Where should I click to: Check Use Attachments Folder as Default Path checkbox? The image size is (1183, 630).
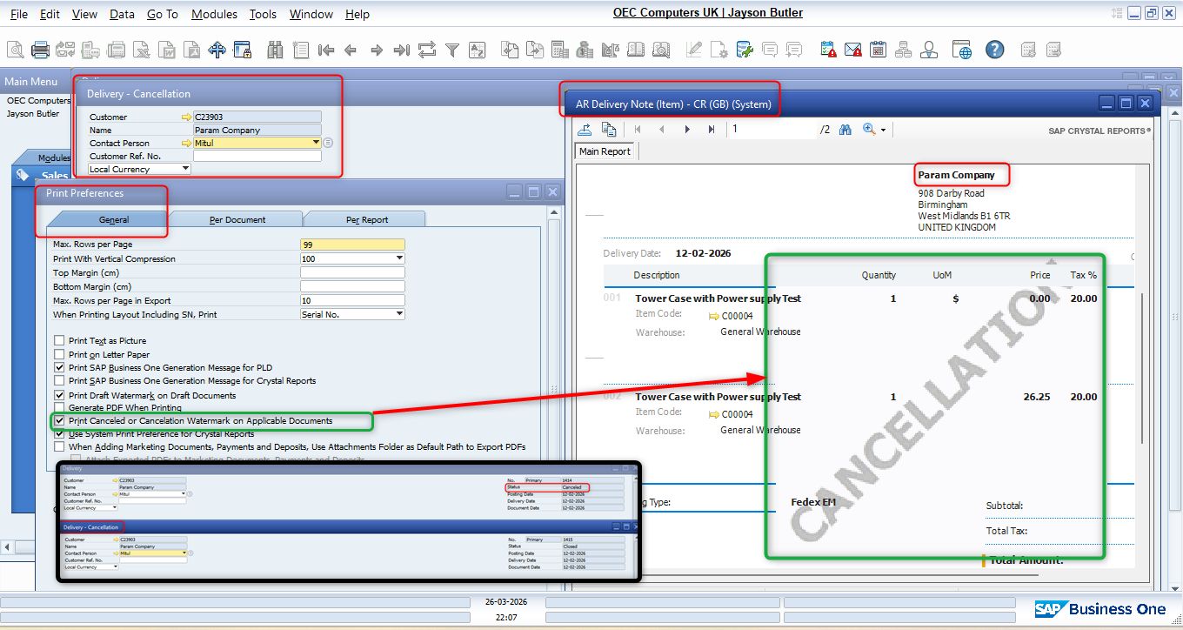point(59,447)
